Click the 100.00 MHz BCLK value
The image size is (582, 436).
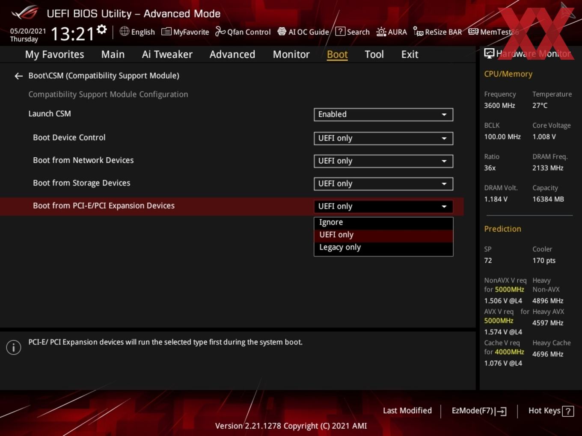click(x=502, y=137)
